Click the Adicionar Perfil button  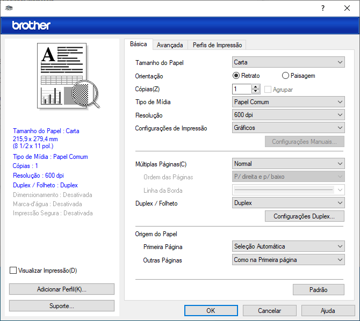[62, 289]
